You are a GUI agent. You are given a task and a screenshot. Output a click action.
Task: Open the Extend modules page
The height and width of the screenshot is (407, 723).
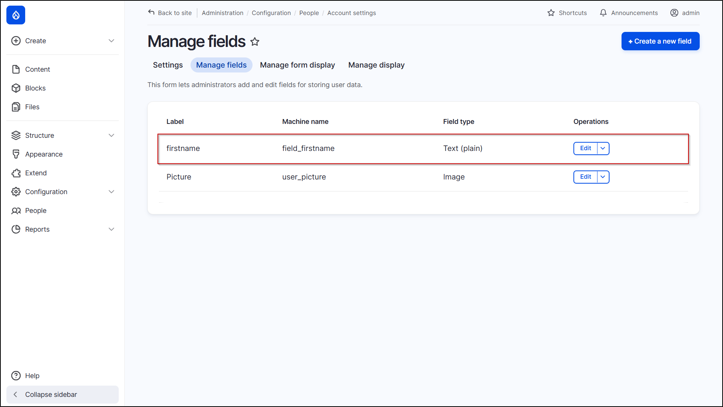point(36,173)
